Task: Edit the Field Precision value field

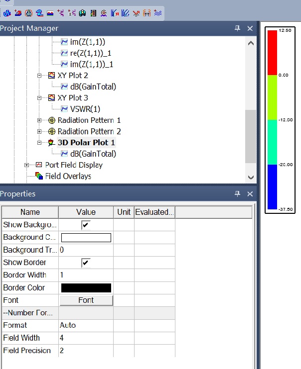Action: coord(86,351)
